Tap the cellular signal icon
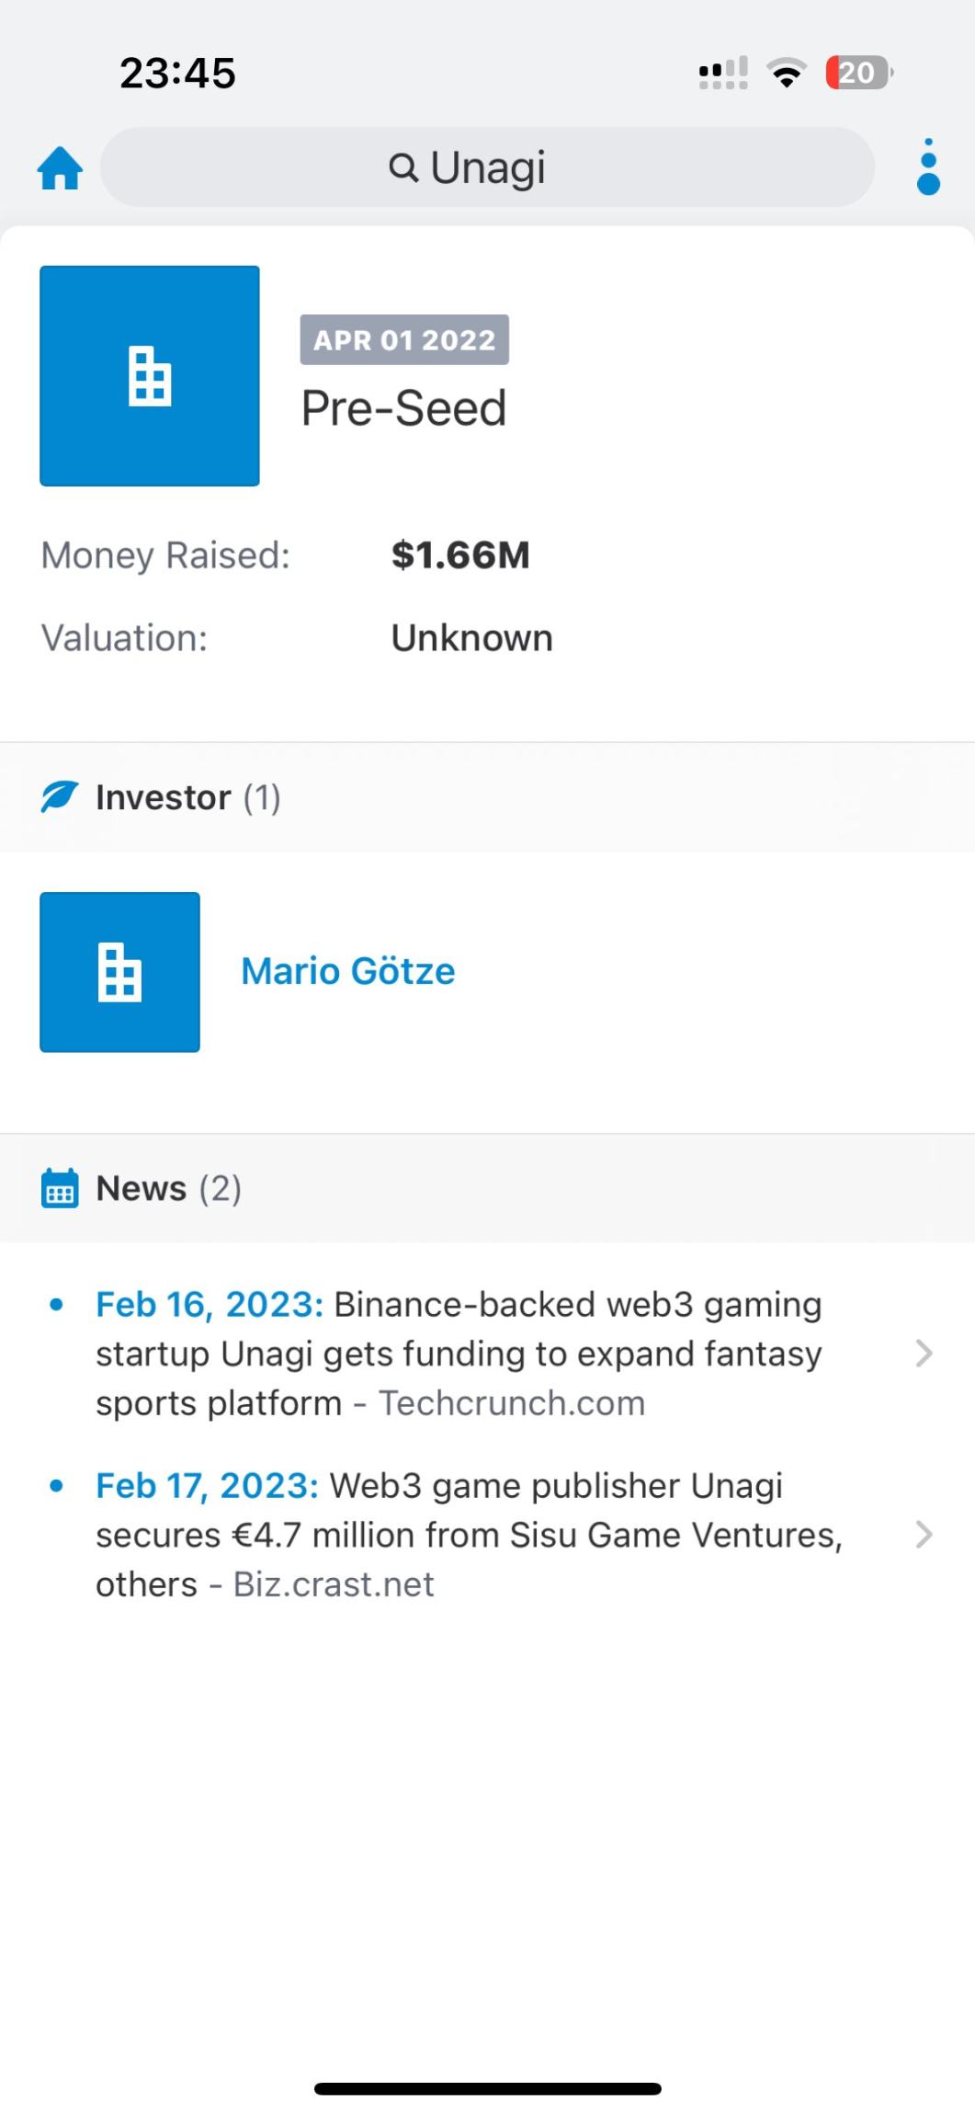975x2115 pixels. [x=723, y=73]
